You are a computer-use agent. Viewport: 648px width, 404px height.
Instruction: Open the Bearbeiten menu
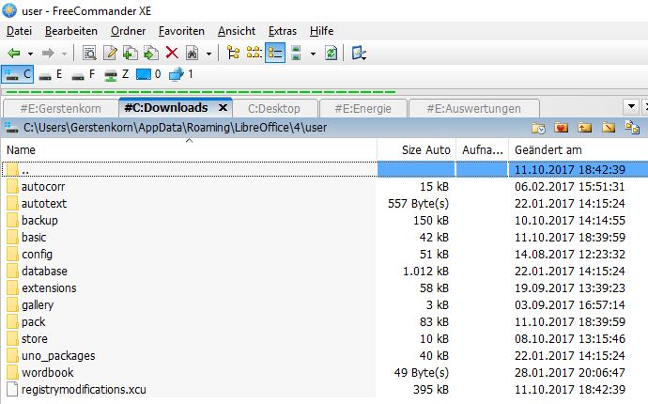[71, 31]
